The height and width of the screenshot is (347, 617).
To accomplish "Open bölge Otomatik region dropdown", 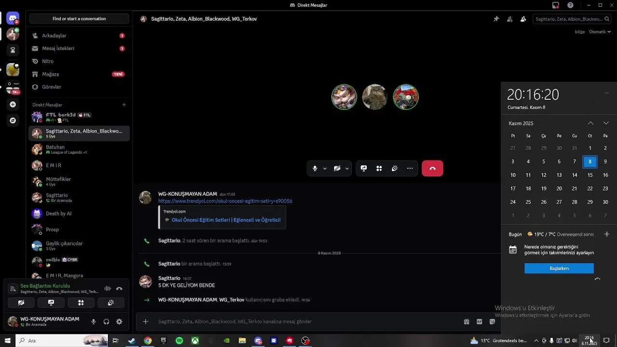I will (x=600, y=32).
